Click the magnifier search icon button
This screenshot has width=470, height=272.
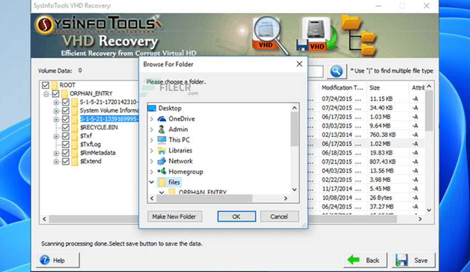pos(336,71)
